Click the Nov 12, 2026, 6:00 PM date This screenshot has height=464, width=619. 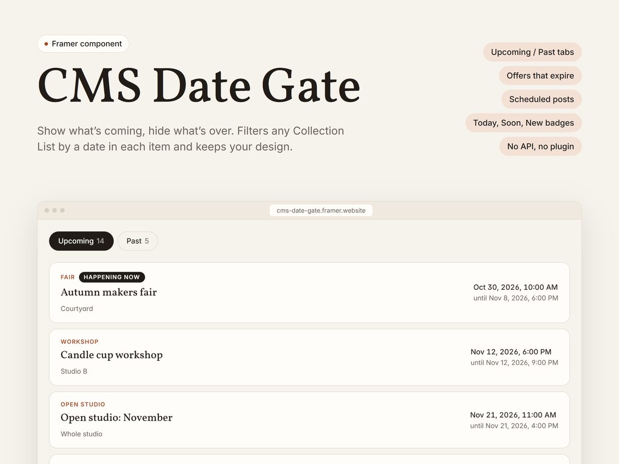pyautogui.click(x=511, y=352)
